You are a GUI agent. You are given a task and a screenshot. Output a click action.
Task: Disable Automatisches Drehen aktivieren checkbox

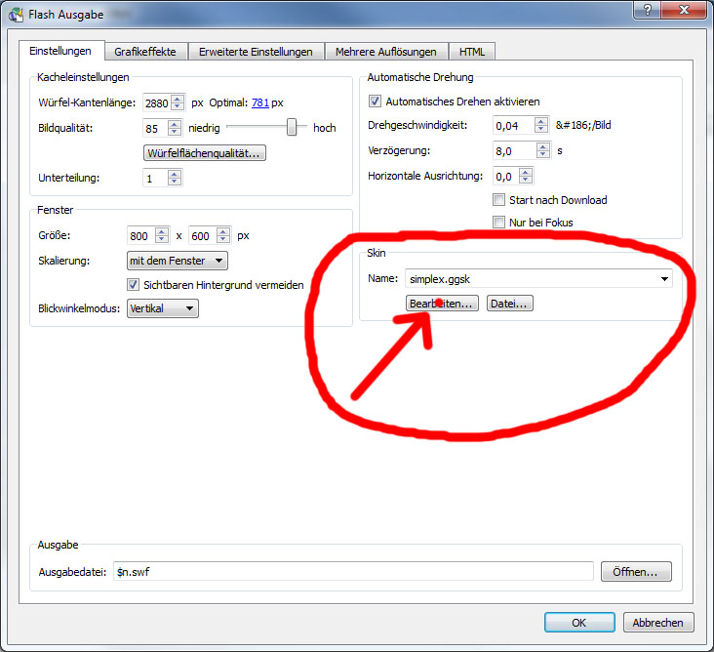[x=375, y=102]
